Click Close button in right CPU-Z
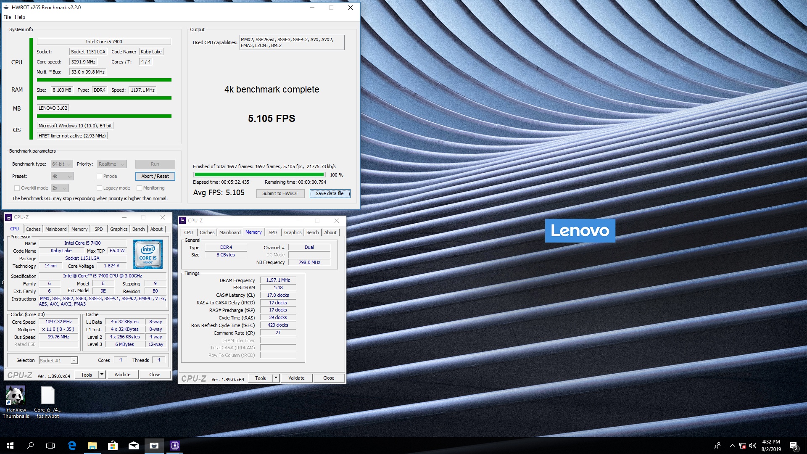The image size is (807, 454). (329, 378)
